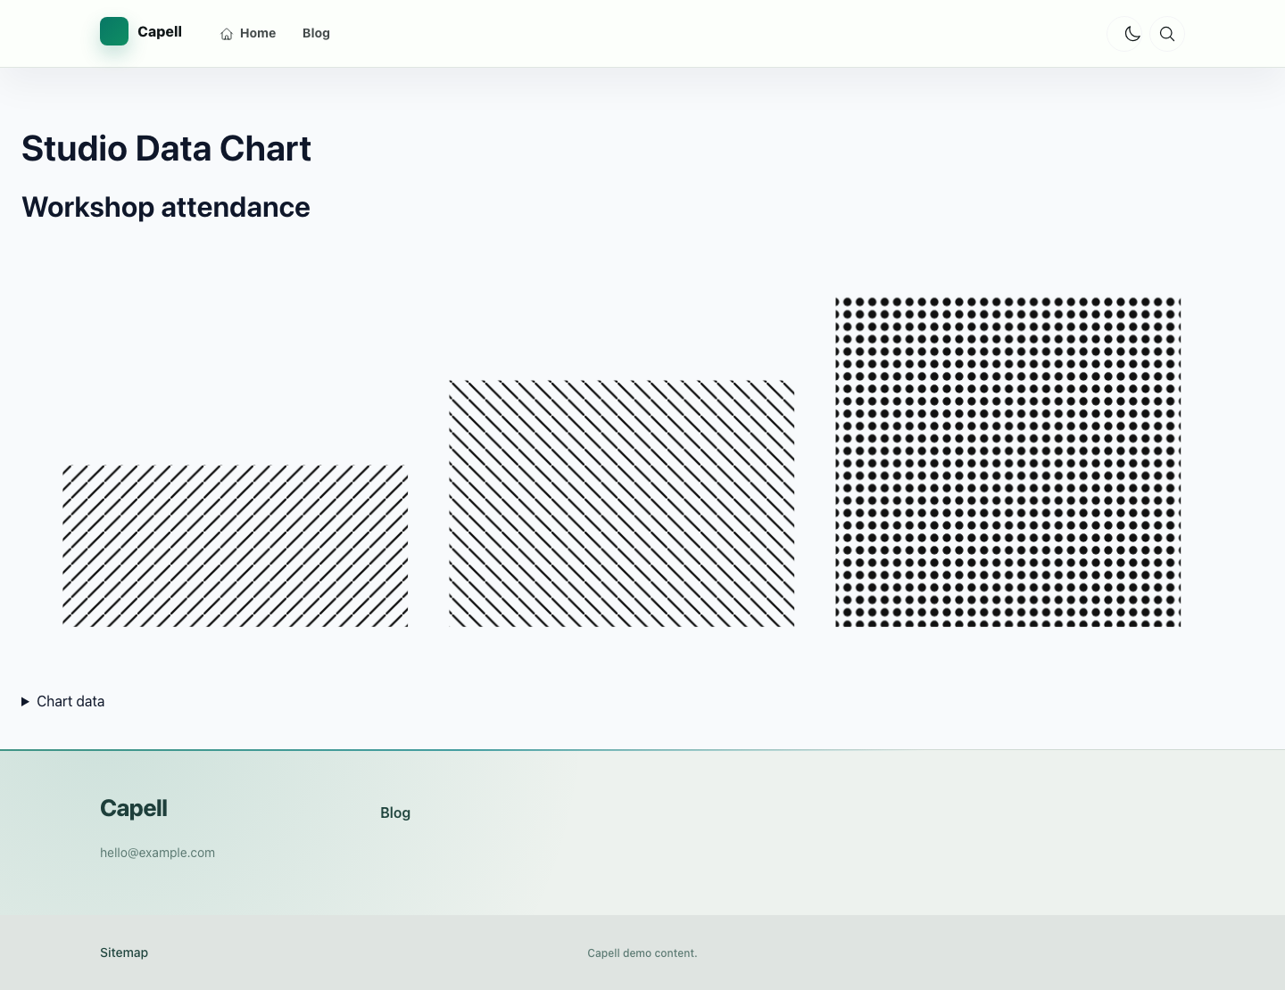Click the Capell brand name in header

coord(160,31)
